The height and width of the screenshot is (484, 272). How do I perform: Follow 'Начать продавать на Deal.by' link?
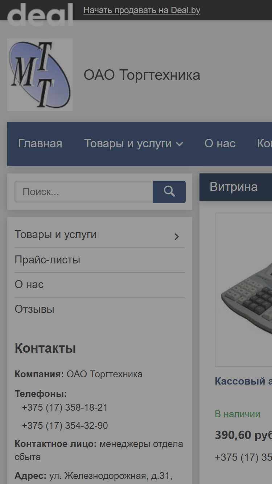point(142,10)
